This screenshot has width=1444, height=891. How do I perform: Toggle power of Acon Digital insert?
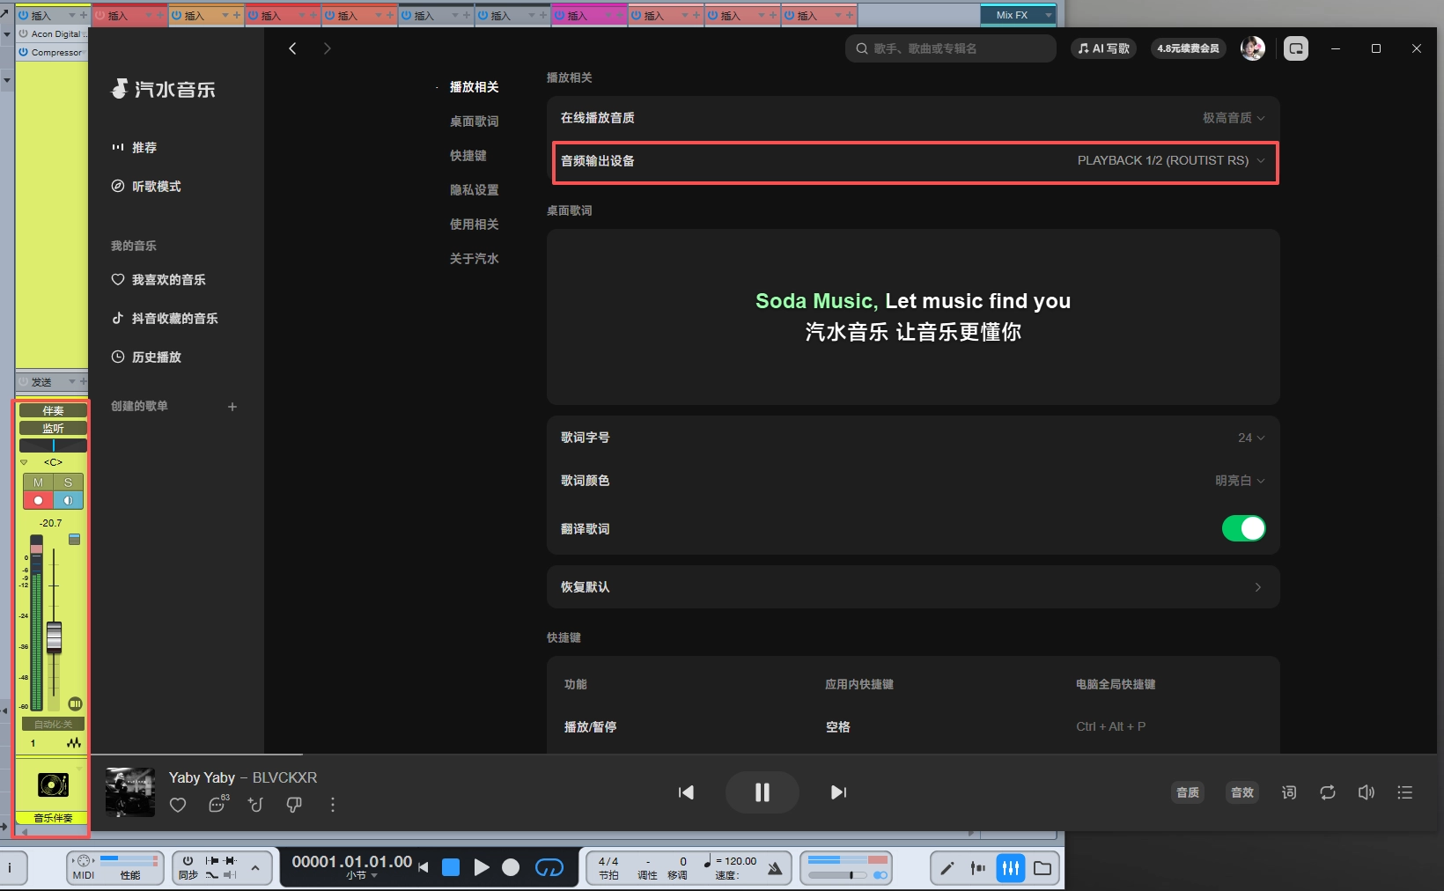[24, 33]
